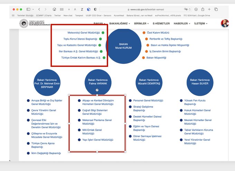This screenshot has height=171, width=235.
Task: Open Yapı İşleri Genel Müdürlüğü link
Action: (x=98, y=140)
